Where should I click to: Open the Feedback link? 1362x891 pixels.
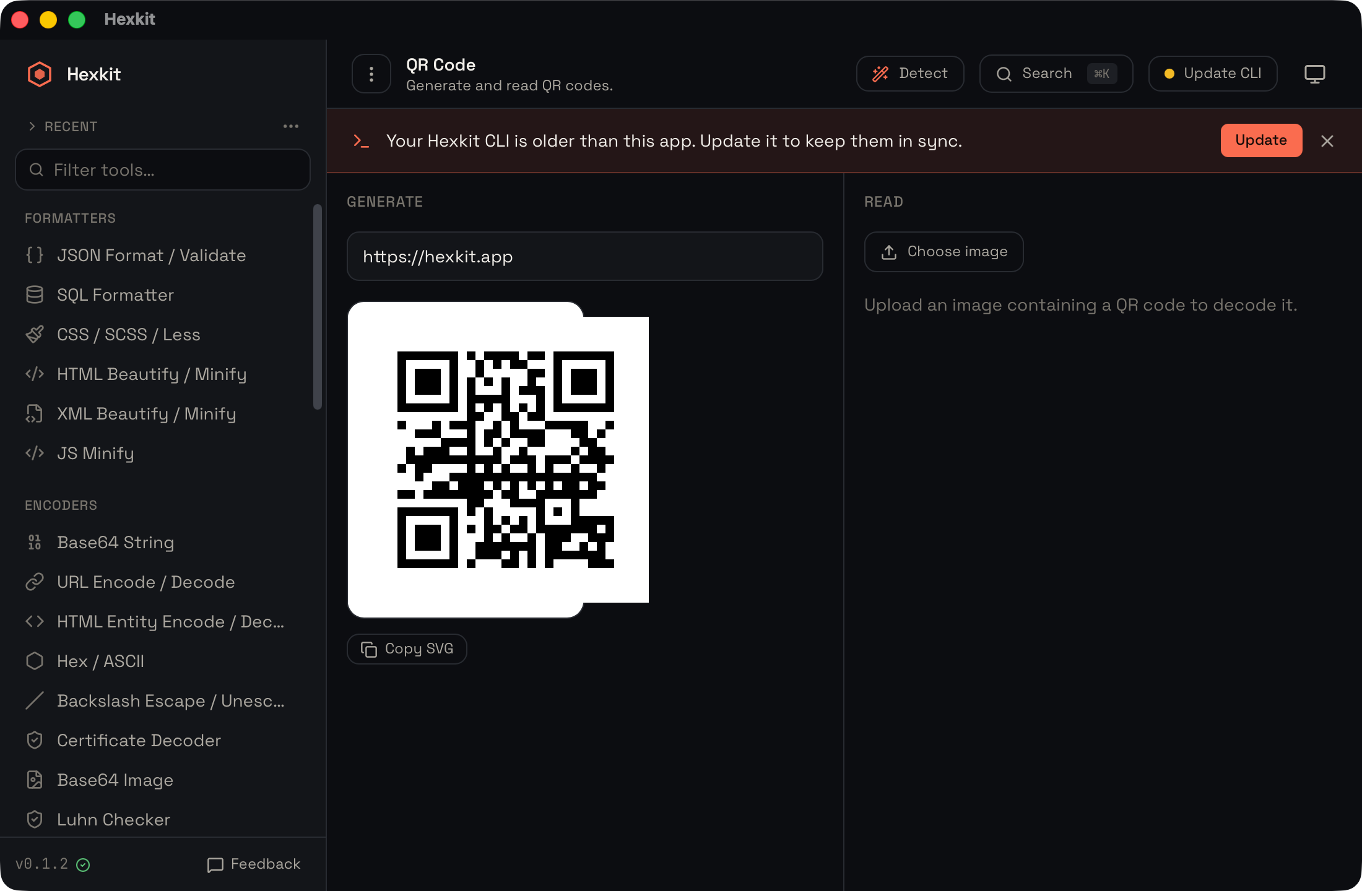pos(254,864)
